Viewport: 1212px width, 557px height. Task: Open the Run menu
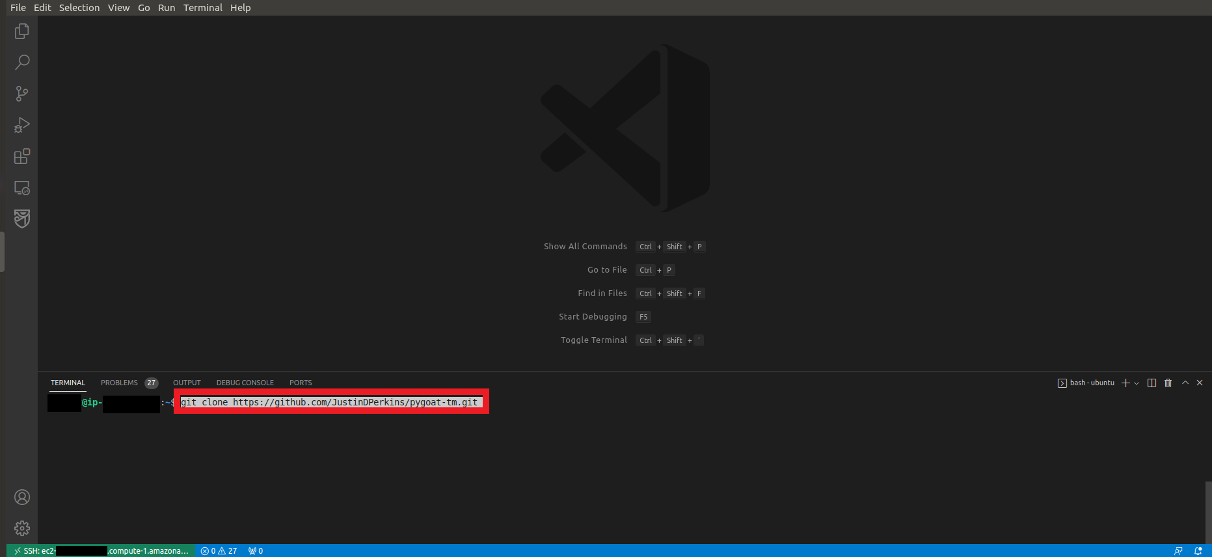pyautogui.click(x=167, y=8)
